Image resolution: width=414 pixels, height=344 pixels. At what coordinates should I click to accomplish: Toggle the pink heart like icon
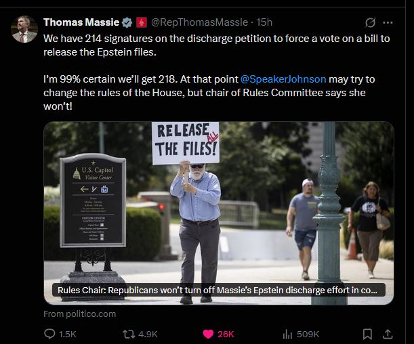point(208,335)
